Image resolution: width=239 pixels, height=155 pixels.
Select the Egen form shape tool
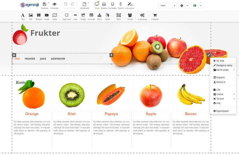(67, 17)
